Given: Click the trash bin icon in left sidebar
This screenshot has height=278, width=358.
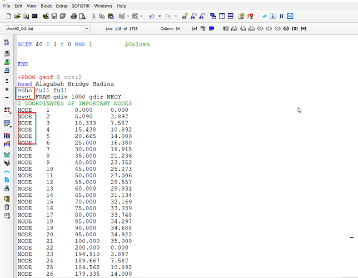Looking at the screenshot, I should 7,207.
